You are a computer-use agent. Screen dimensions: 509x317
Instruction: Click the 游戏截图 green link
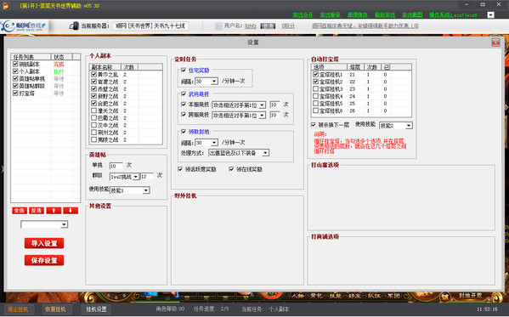click(x=412, y=15)
